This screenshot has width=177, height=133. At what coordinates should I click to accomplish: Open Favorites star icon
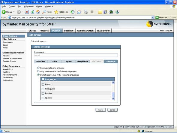pos(56,12)
